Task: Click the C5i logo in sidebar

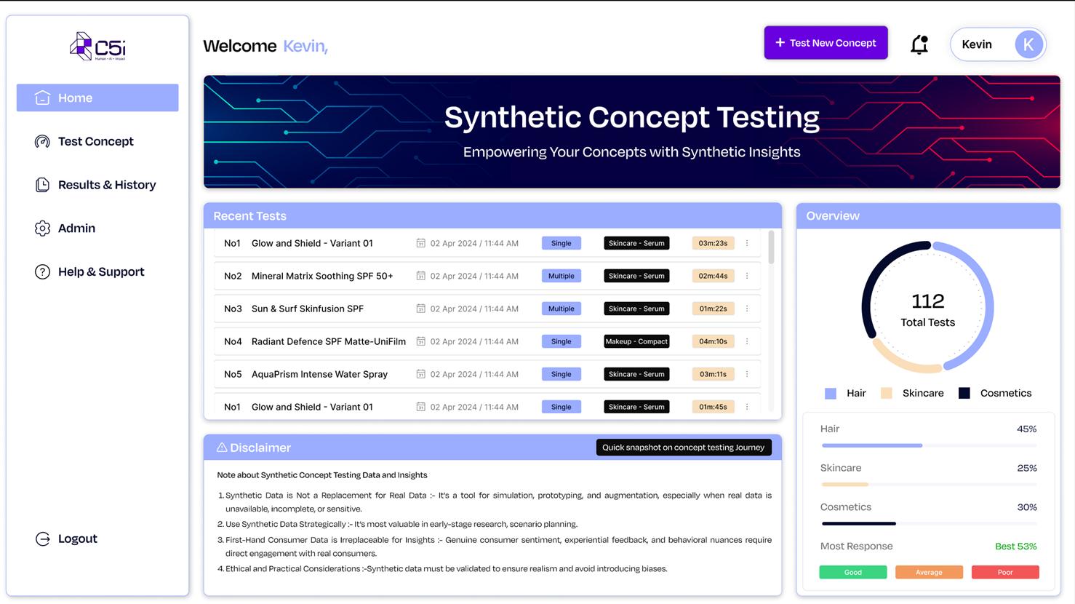Action: 97,47
